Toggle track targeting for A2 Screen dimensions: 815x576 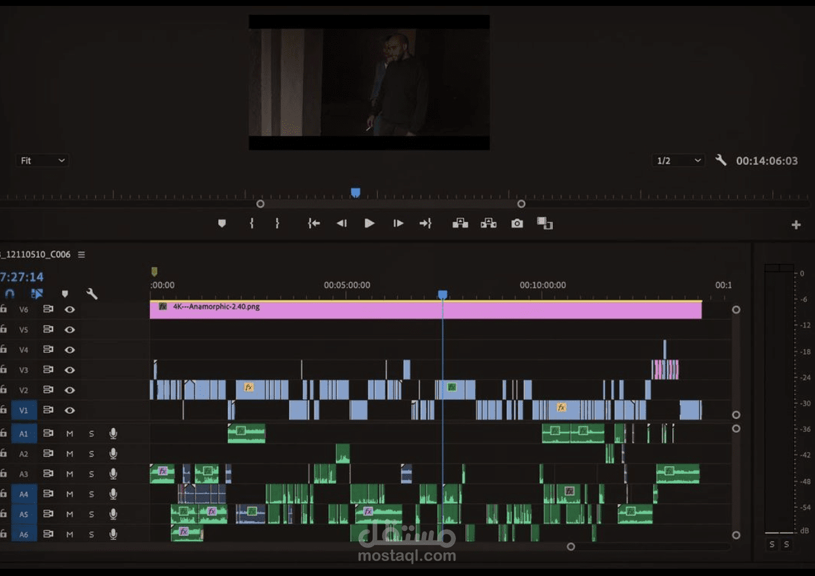(x=24, y=454)
